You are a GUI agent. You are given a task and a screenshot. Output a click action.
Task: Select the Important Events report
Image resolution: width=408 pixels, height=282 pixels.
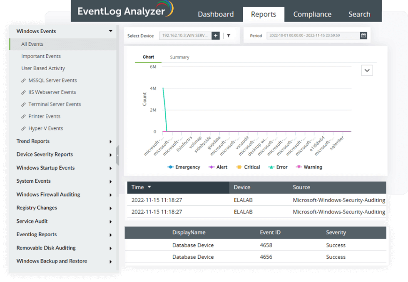coord(41,56)
